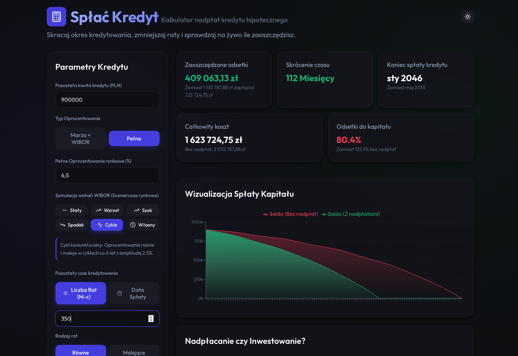The width and height of the screenshot is (518, 356).
Task: Click the Spłać Kredyt title link
Action: [114, 17]
